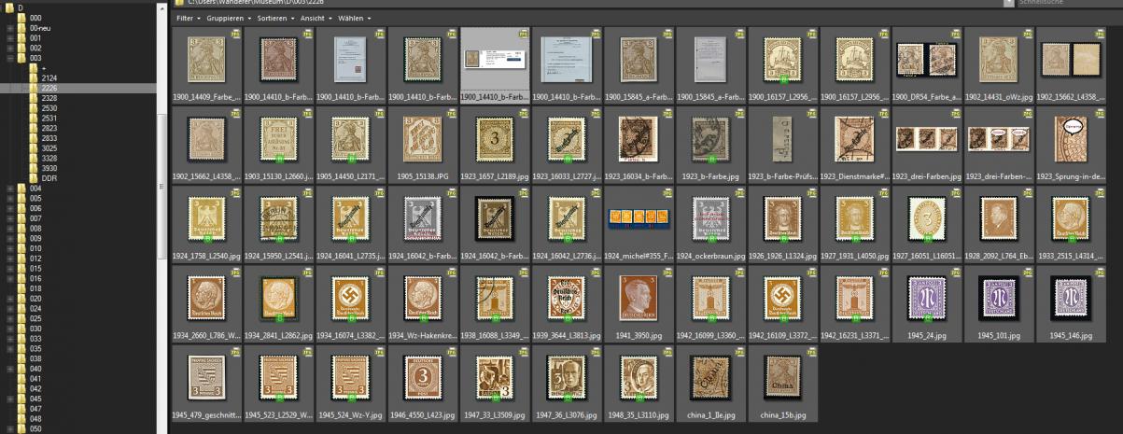Click filename label 1934_2841_L2862.jpg
The image size is (1123, 434).
coord(278,335)
